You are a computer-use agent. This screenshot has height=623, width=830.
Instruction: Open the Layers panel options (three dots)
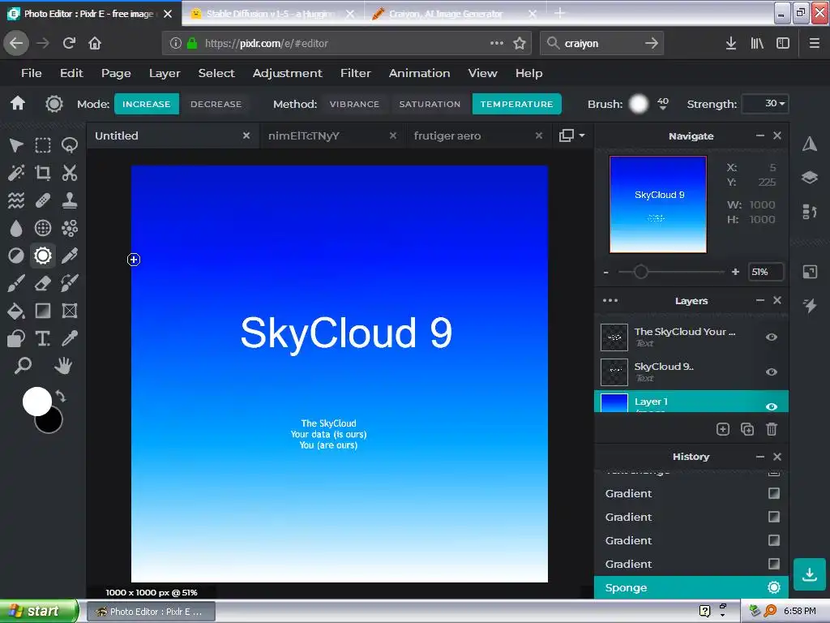pyautogui.click(x=610, y=300)
